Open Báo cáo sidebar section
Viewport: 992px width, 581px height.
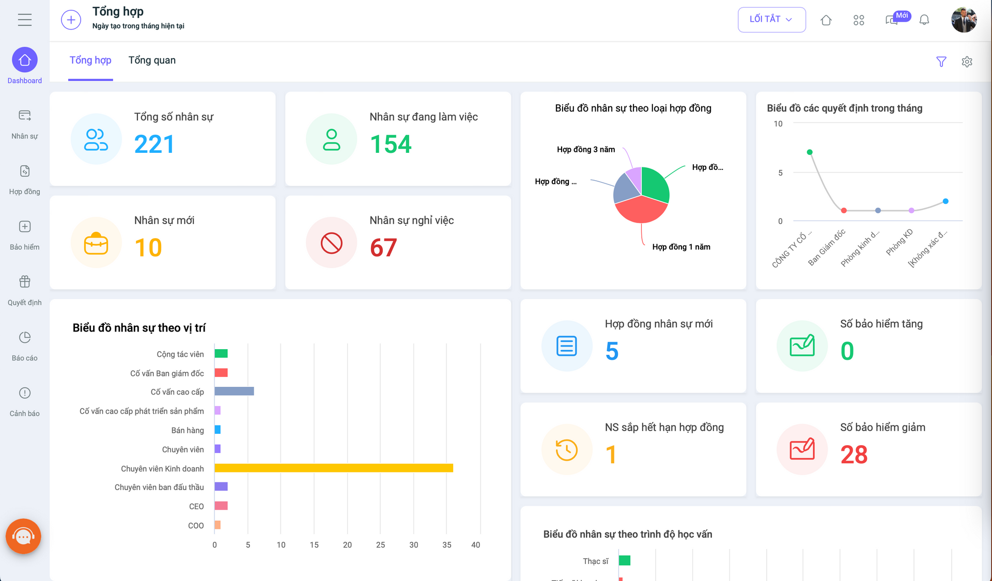coord(24,346)
